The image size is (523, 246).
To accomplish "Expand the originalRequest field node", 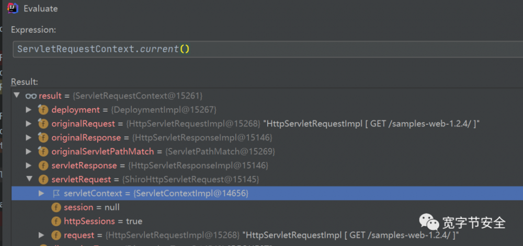I will coord(29,123).
